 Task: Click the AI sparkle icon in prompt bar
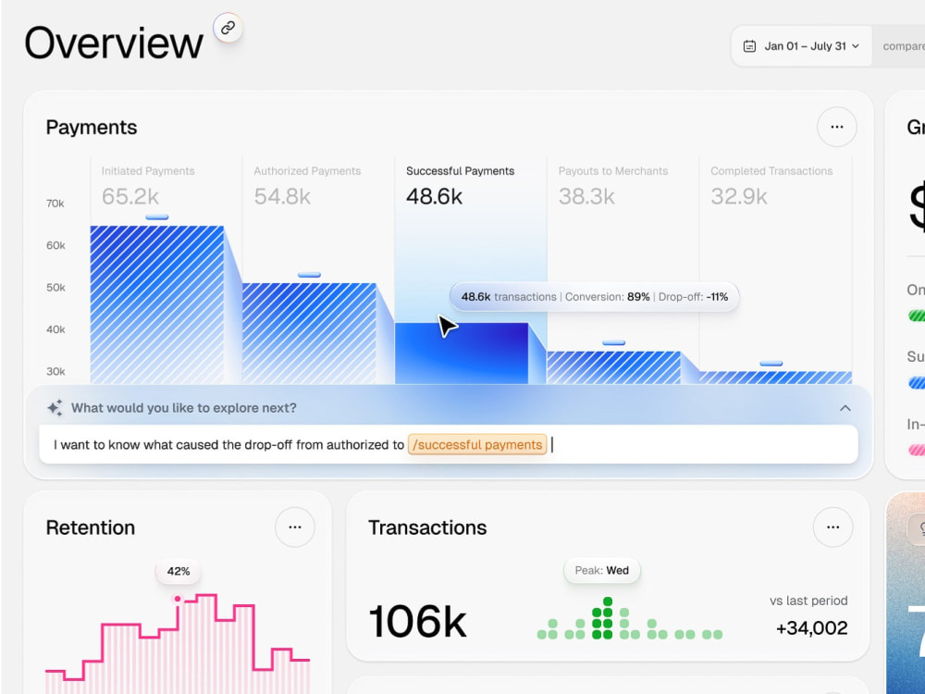pyautogui.click(x=55, y=408)
